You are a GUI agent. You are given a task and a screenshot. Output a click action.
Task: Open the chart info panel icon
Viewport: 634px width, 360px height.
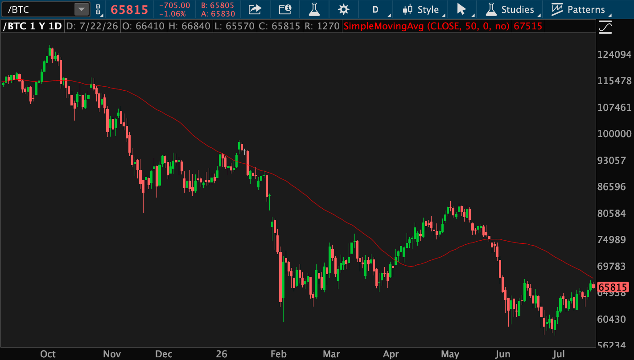[285, 9]
